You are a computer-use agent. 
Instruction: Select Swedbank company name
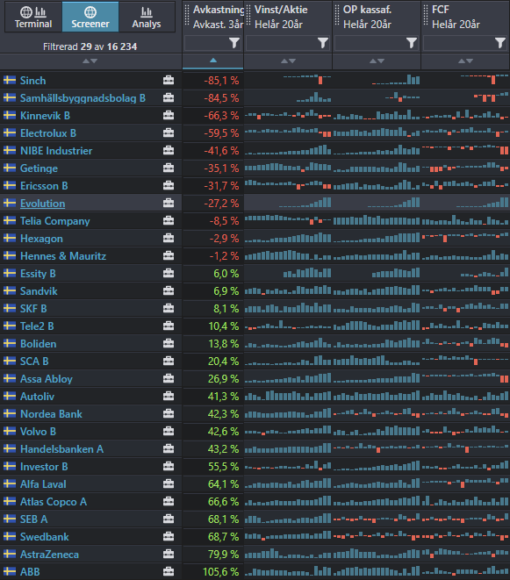[45, 537]
